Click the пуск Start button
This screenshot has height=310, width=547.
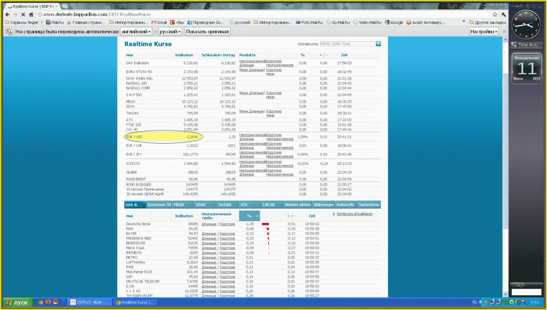coord(18,302)
